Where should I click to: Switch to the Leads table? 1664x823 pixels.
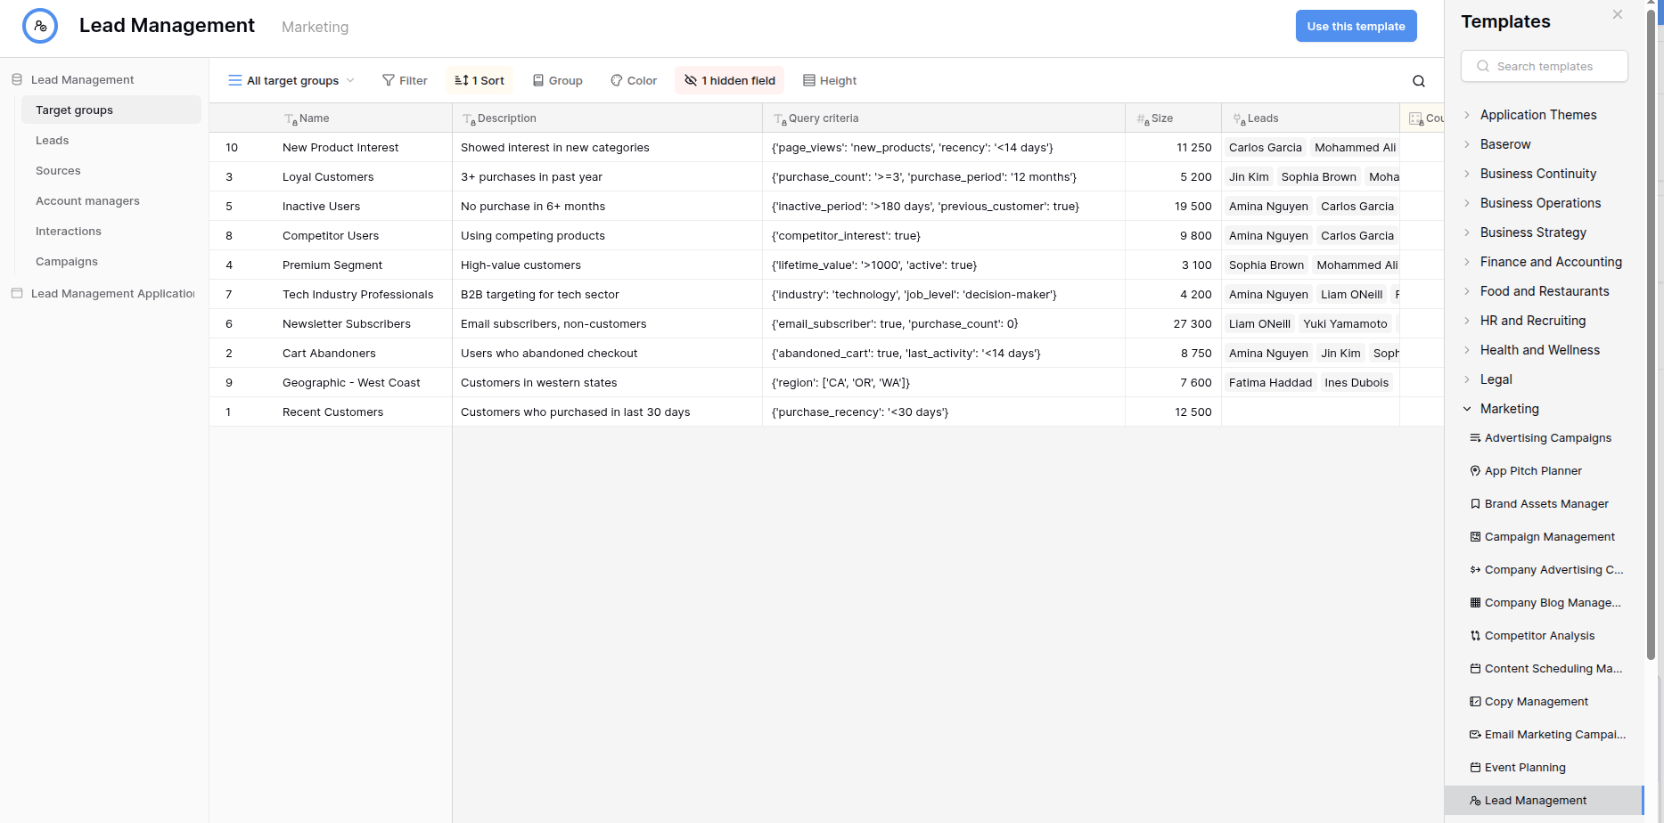[x=53, y=141]
